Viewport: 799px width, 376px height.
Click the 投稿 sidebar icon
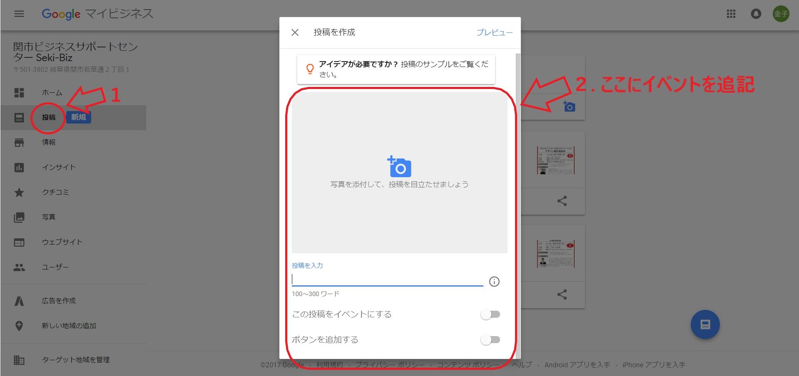click(19, 118)
